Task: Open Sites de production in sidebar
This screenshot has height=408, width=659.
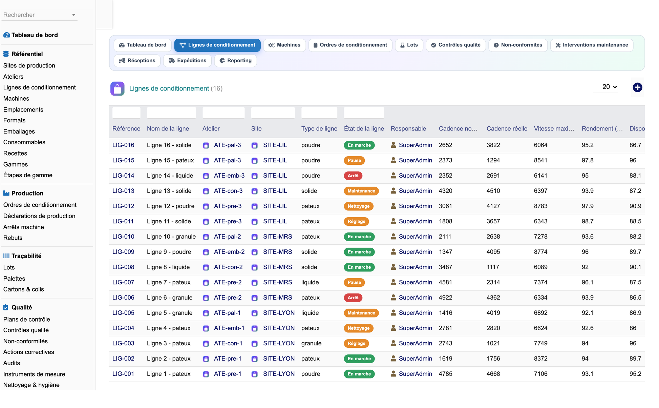Action: coord(29,65)
